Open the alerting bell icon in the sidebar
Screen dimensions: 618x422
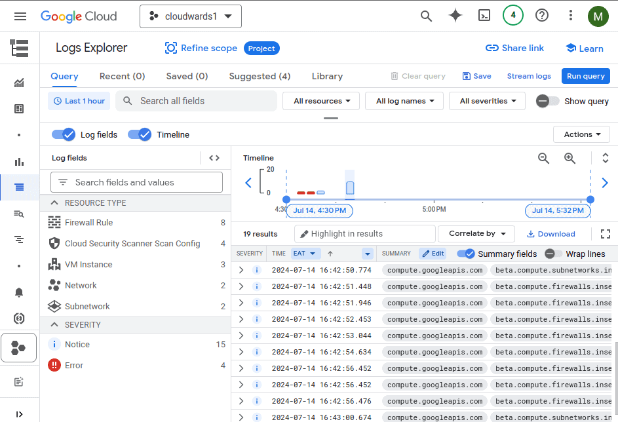pos(19,292)
